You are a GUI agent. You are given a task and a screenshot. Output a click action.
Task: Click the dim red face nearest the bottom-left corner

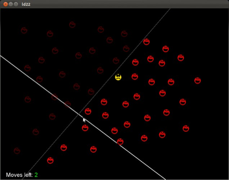pyautogui.click(x=17, y=151)
